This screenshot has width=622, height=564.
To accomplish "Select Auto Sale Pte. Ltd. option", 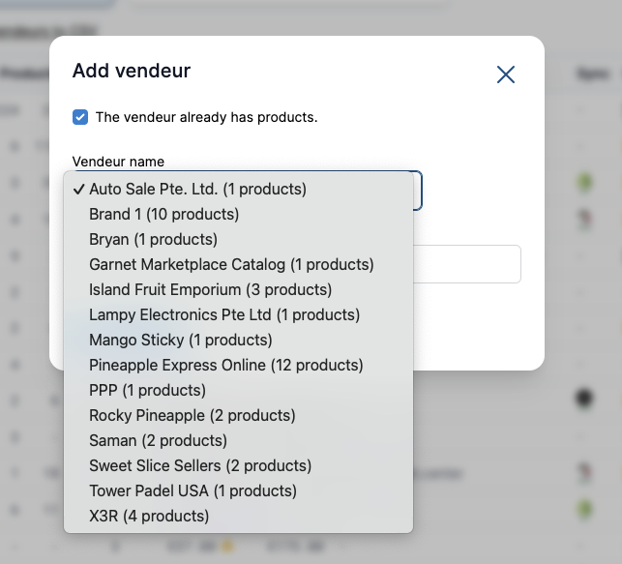I will coord(238,190).
